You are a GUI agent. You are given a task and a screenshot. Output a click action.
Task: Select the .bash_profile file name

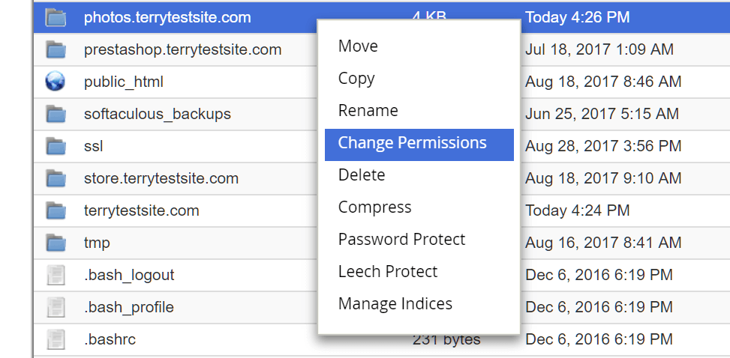129,307
